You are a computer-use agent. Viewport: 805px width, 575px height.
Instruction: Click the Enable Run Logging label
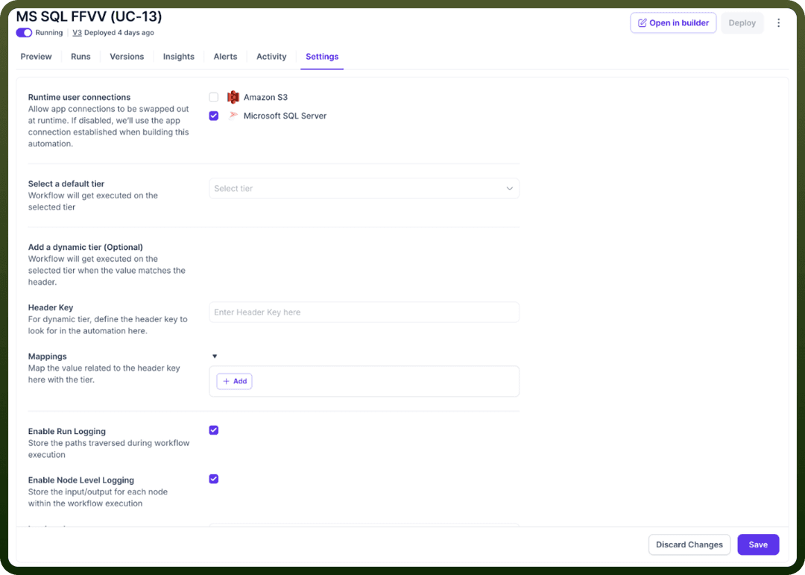pos(67,431)
